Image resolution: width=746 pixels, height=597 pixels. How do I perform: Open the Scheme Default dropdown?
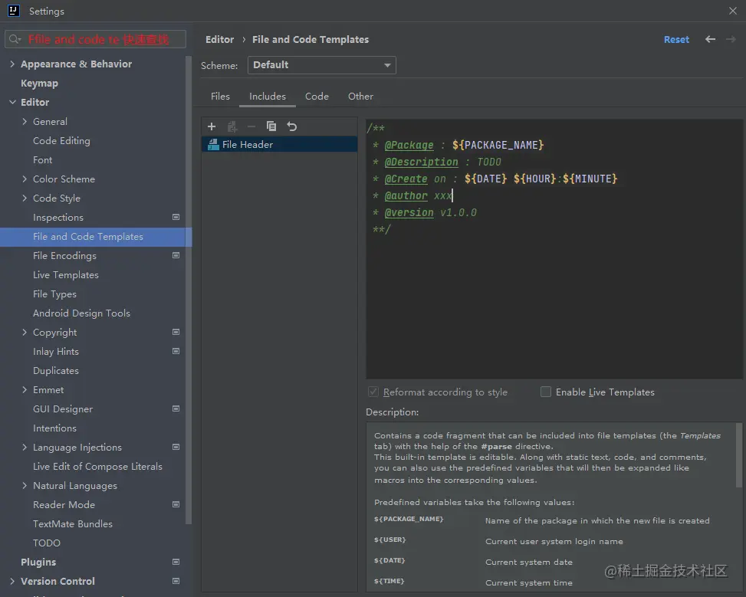click(321, 65)
